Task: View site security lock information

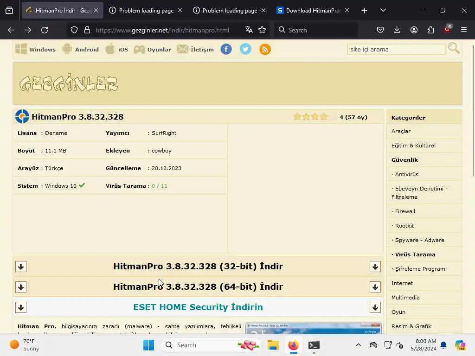Action: (x=87, y=30)
